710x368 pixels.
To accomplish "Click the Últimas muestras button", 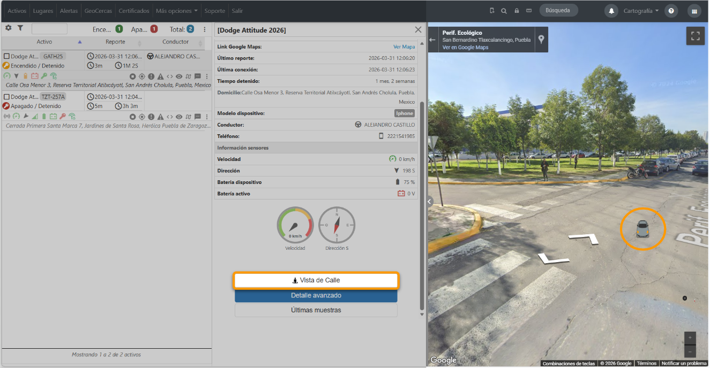I will pyautogui.click(x=316, y=310).
